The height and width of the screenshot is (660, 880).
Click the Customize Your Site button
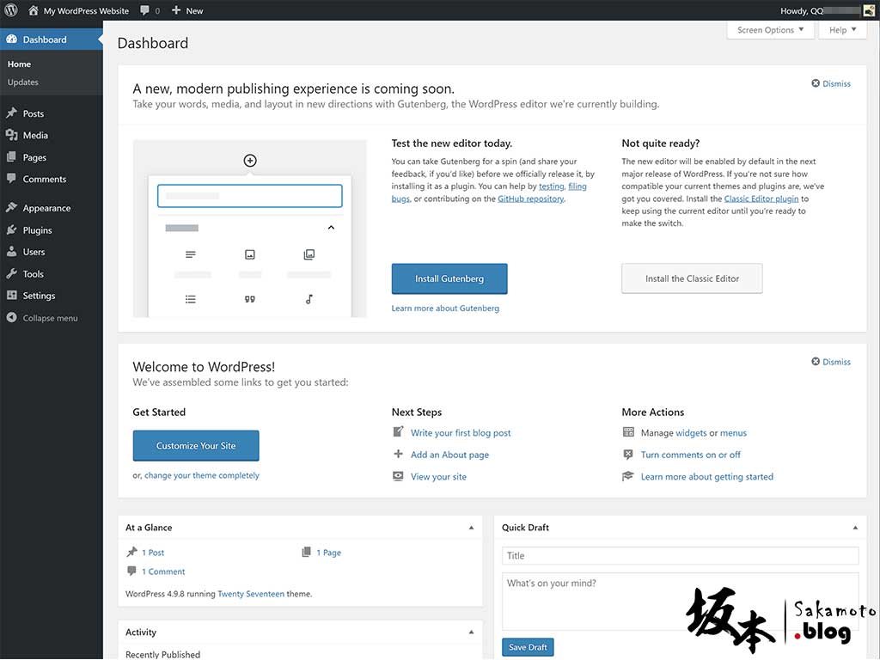point(196,446)
